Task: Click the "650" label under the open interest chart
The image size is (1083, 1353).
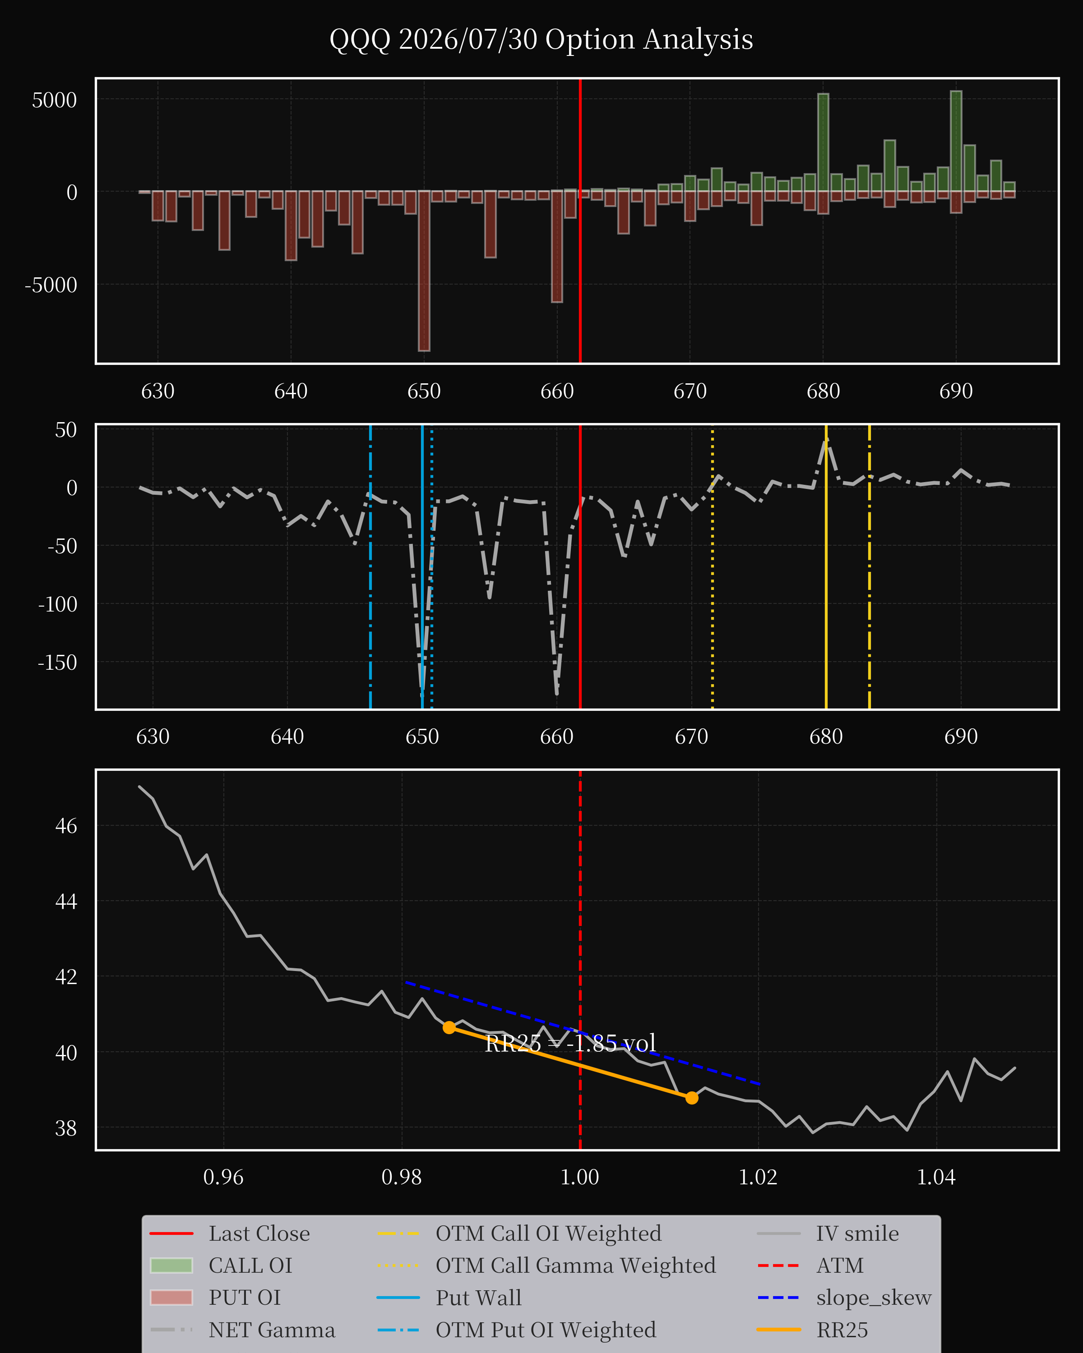Action: tap(425, 391)
